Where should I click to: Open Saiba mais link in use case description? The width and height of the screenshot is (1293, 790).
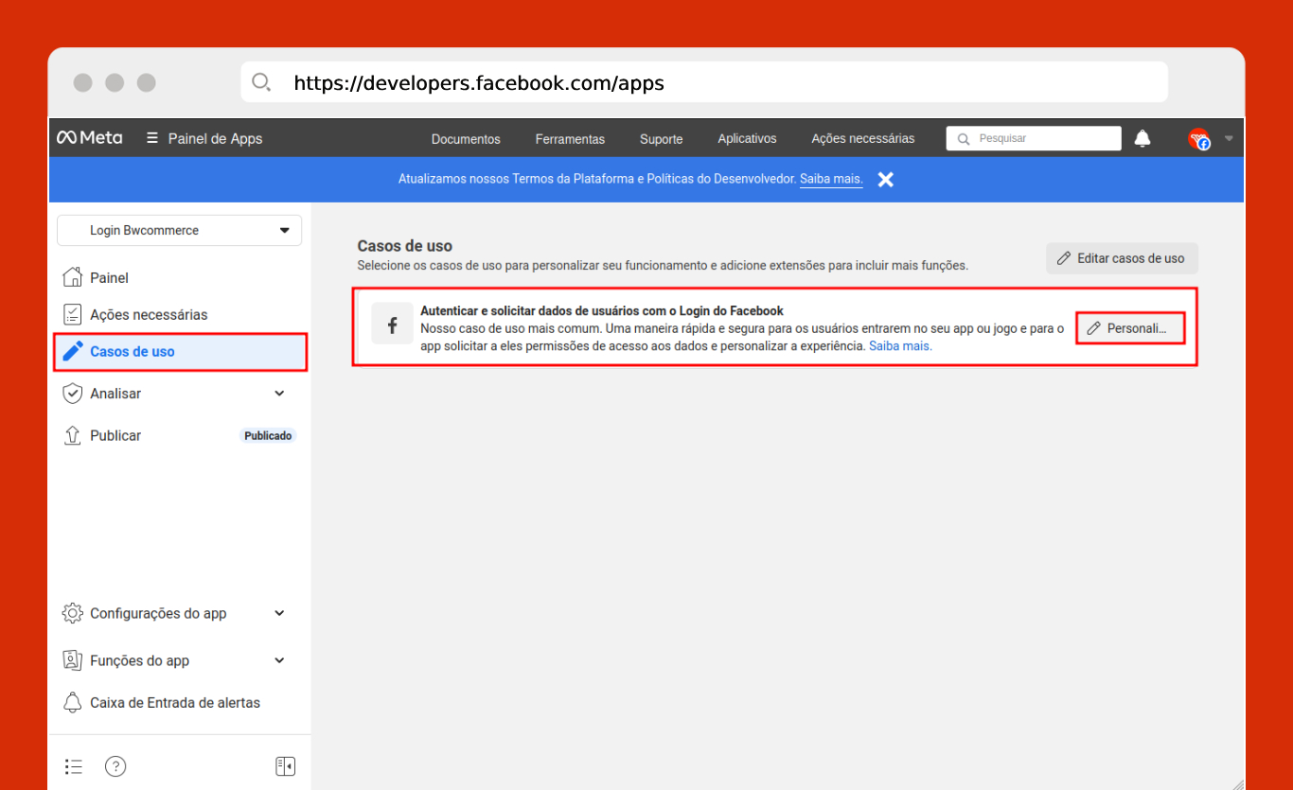900,346
